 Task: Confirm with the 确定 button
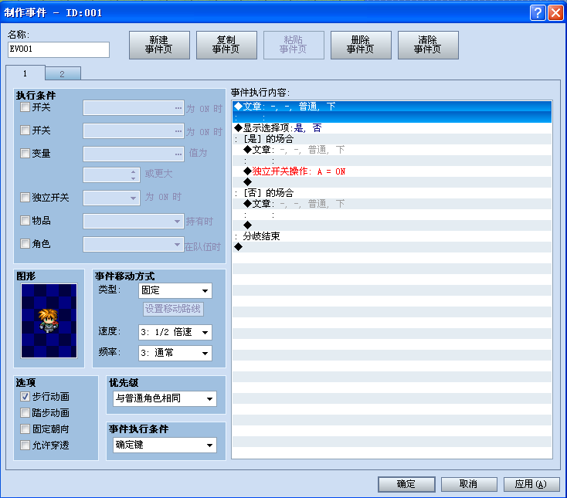[406, 484]
